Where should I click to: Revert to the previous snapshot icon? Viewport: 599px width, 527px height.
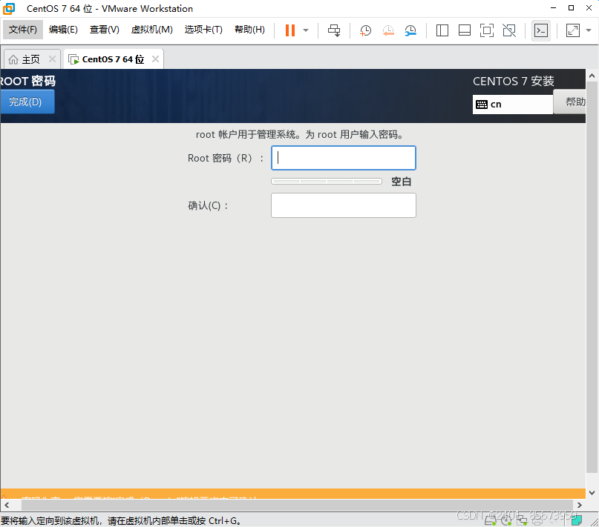[x=388, y=30]
